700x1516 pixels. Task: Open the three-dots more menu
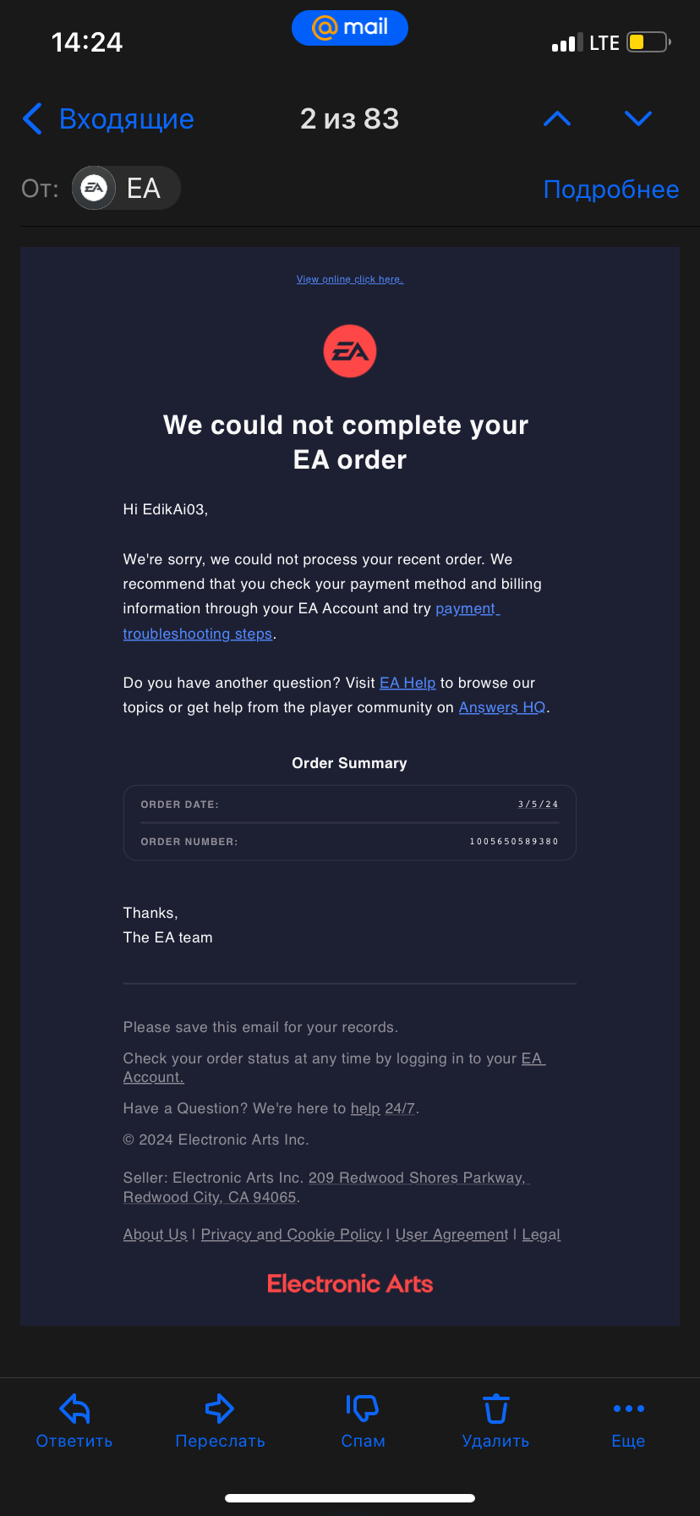pos(628,1409)
